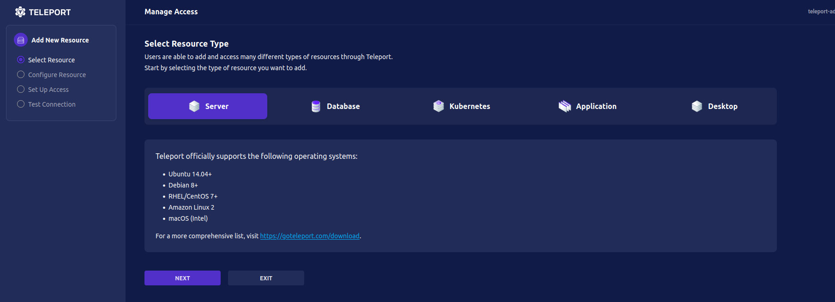This screenshot has height=302, width=835.
Task: Choose the Server resource type tab
Action: (x=208, y=106)
